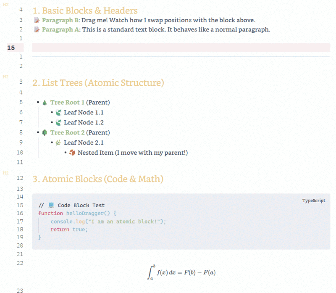Click the "1. Basic Blocks & Headers" heading
This screenshot has height=293, width=336.
pyautogui.click(x=85, y=11)
